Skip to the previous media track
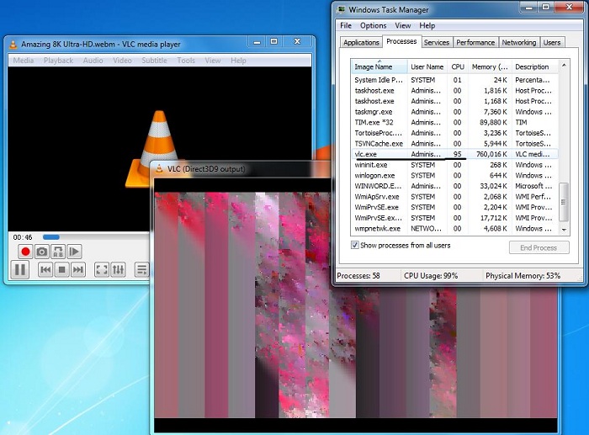This screenshot has width=589, height=435. 45,270
